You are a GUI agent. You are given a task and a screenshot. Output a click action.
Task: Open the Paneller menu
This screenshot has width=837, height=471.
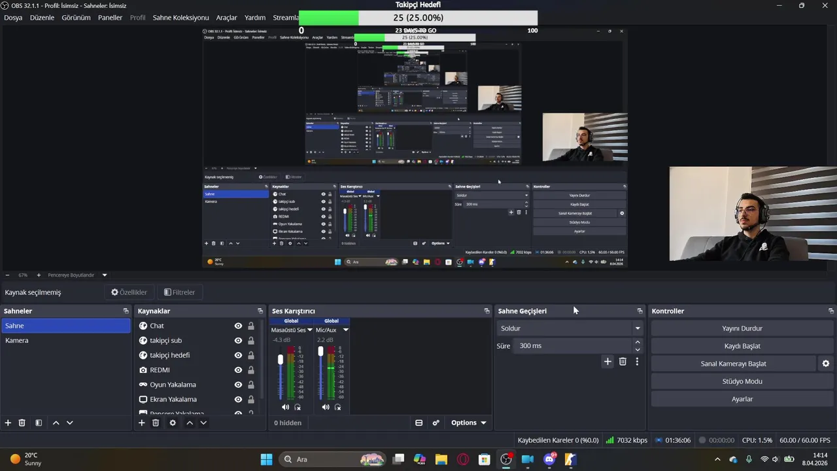click(110, 18)
